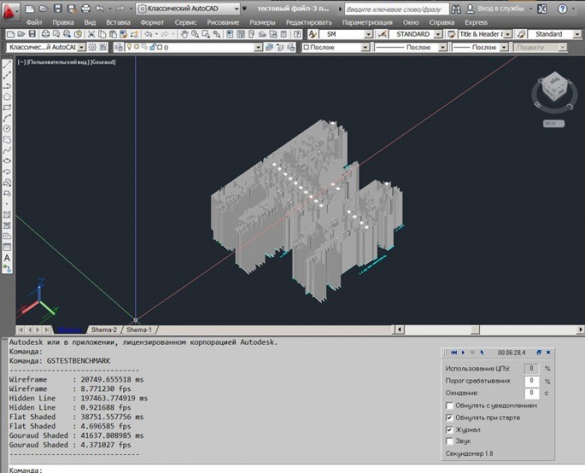
Task: Select the Polygon tool in draw toolbar
Action: (x=7, y=96)
